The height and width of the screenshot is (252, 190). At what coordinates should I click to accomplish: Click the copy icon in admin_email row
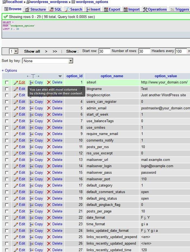coord(31,108)
